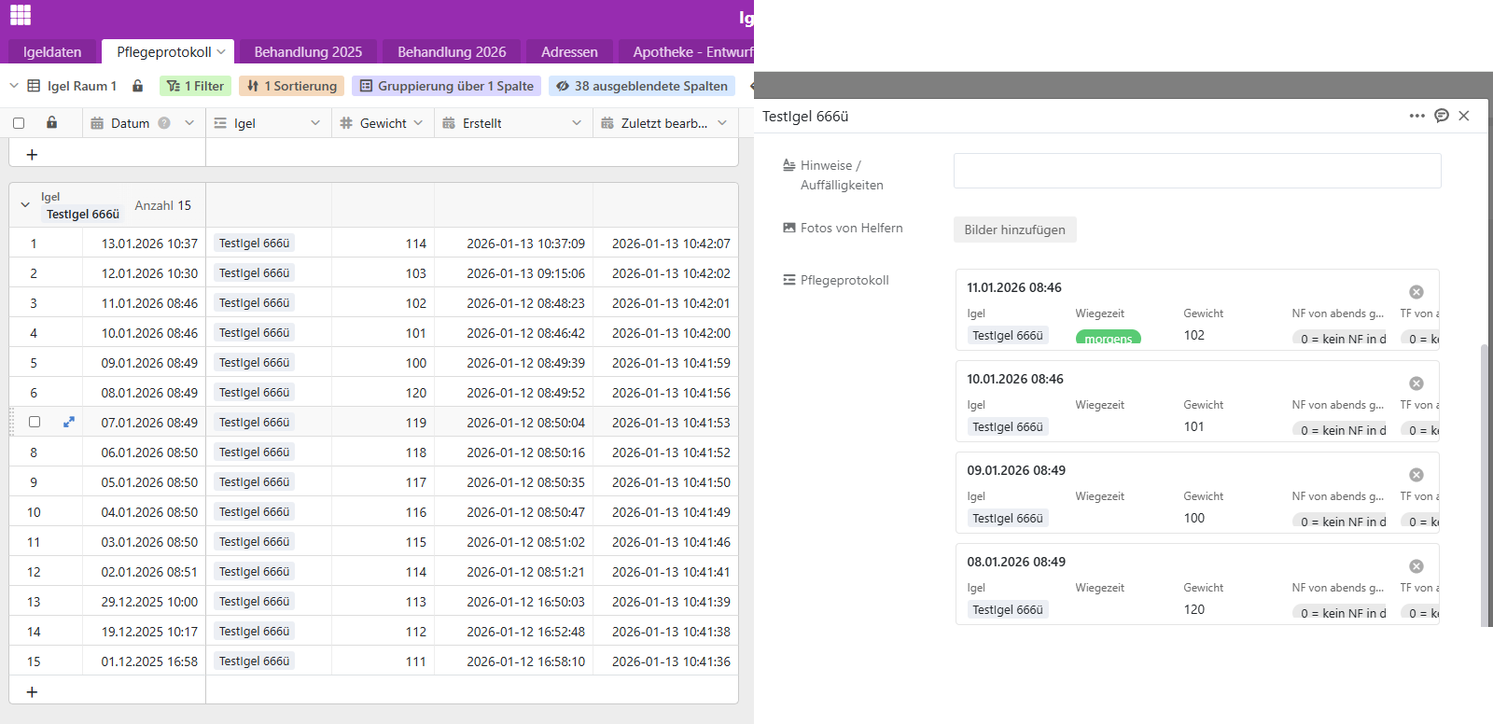1493x724 pixels.
Task: Switch to the Adressen tab
Action: click(x=569, y=52)
